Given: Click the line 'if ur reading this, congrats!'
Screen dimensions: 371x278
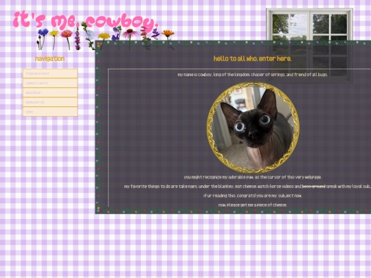Looking at the screenshot, I should (x=252, y=196).
